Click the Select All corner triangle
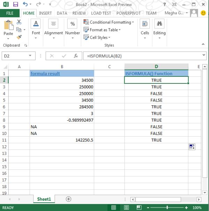 click(x=5, y=67)
